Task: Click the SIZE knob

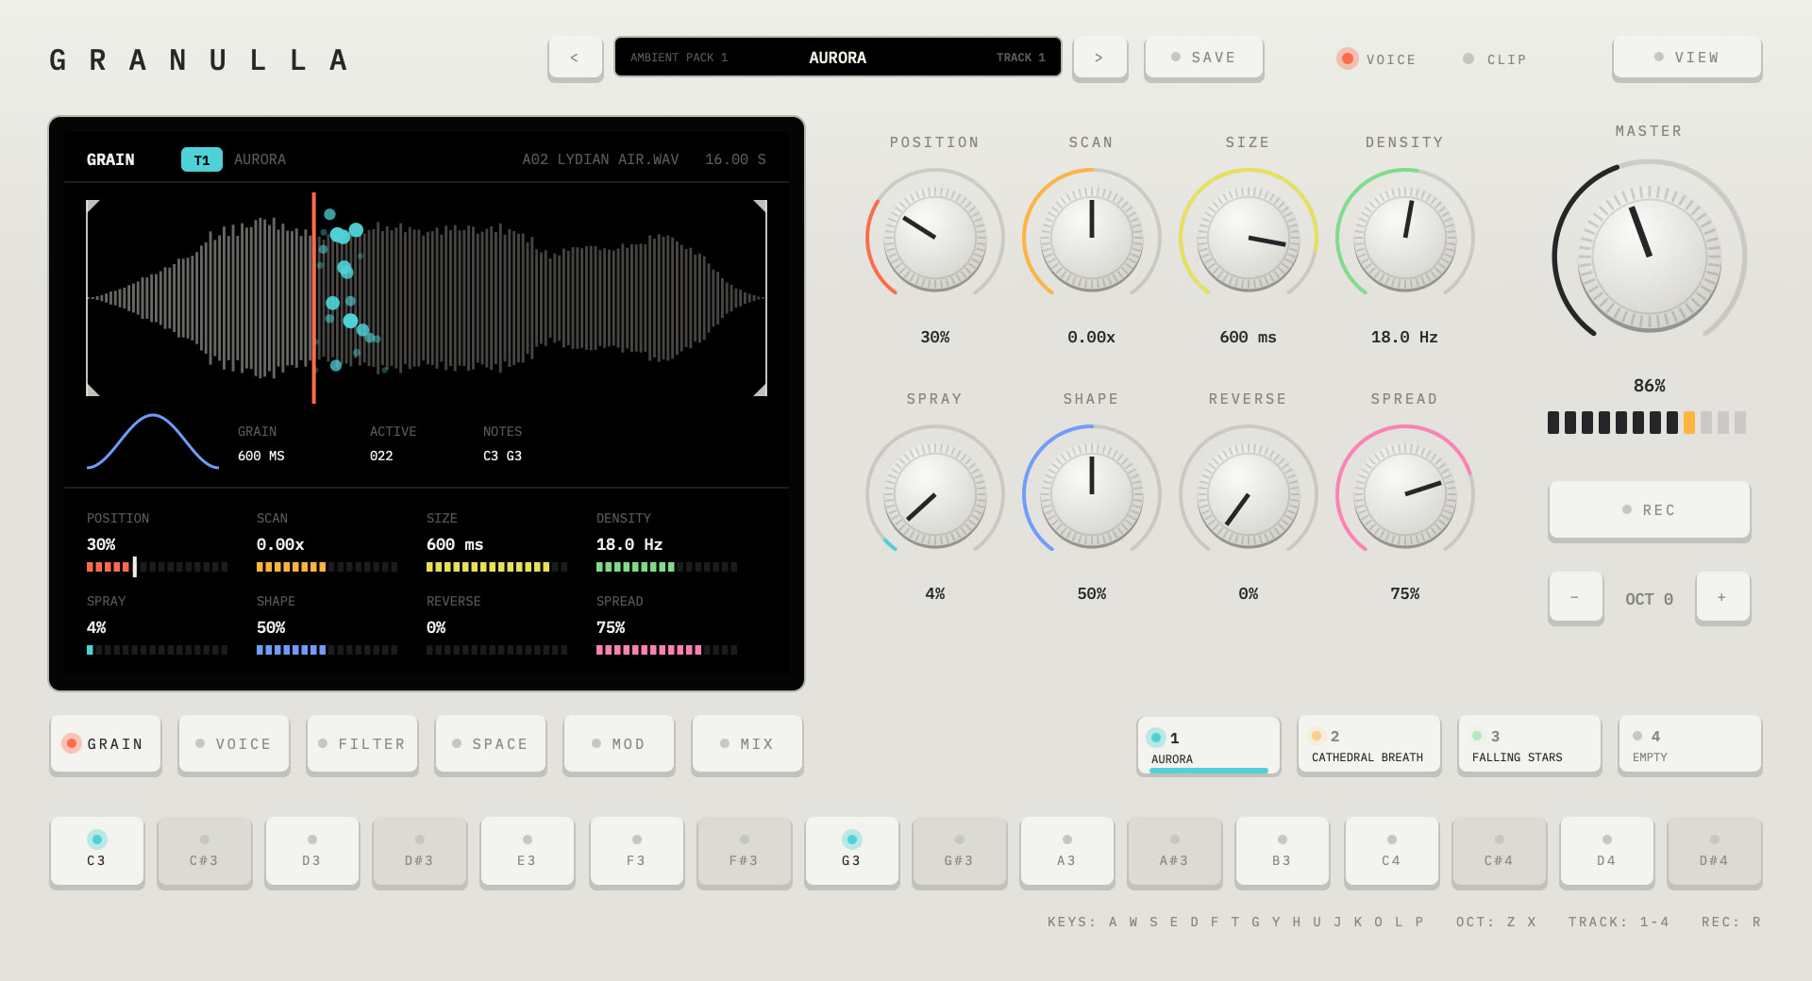Action: tap(1249, 238)
